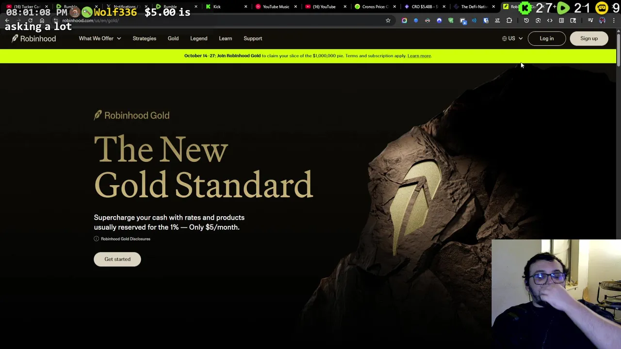Open the Support nav item
The width and height of the screenshot is (621, 349).
pos(253,38)
